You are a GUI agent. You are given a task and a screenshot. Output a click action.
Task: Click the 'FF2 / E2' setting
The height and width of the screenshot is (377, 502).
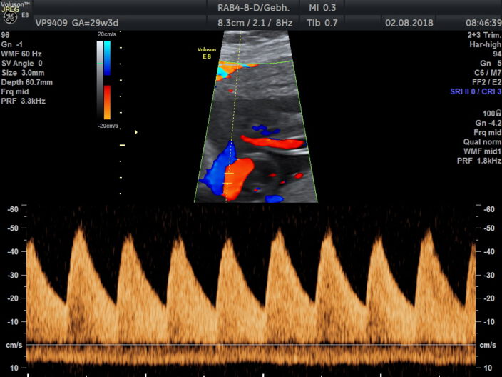tap(486, 82)
